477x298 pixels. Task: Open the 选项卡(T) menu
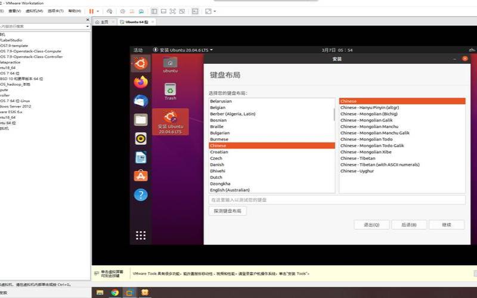tap(55, 11)
